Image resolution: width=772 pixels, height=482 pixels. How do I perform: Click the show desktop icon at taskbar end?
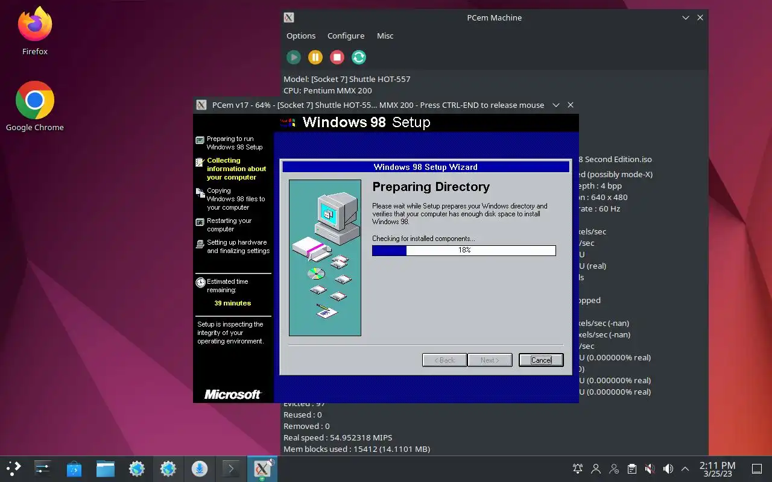click(x=757, y=469)
